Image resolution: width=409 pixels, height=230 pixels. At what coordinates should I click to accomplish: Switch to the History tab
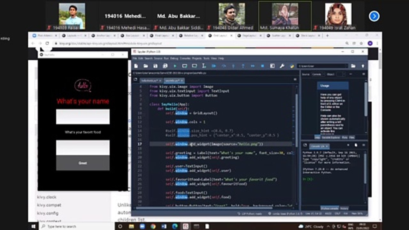click(344, 208)
